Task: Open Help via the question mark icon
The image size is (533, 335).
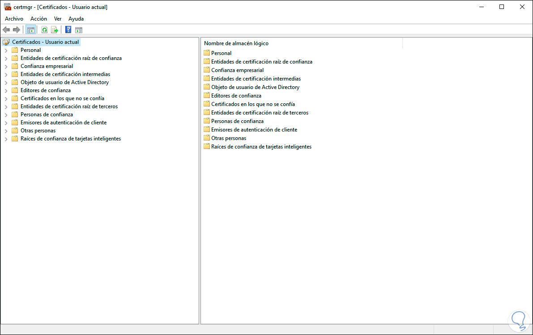Action: pos(68,30)
